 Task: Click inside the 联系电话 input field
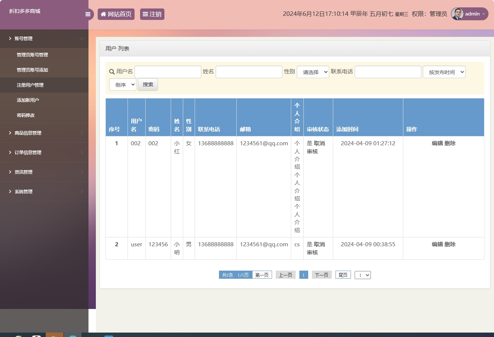[388, 72]
